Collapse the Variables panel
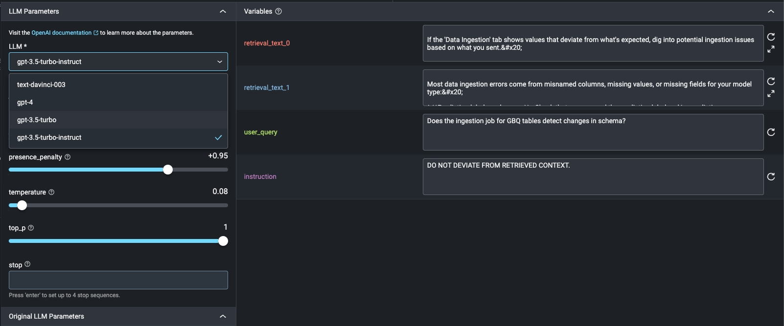 tap(771, 11)
